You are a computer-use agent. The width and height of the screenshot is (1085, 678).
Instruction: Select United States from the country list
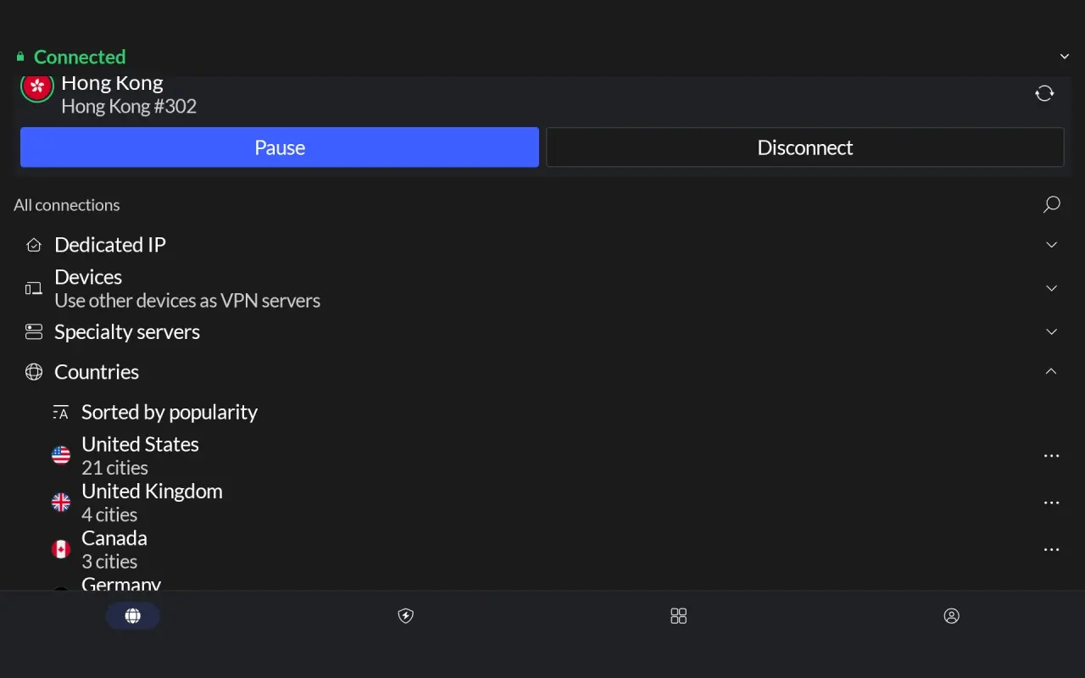tap(542, 456)
